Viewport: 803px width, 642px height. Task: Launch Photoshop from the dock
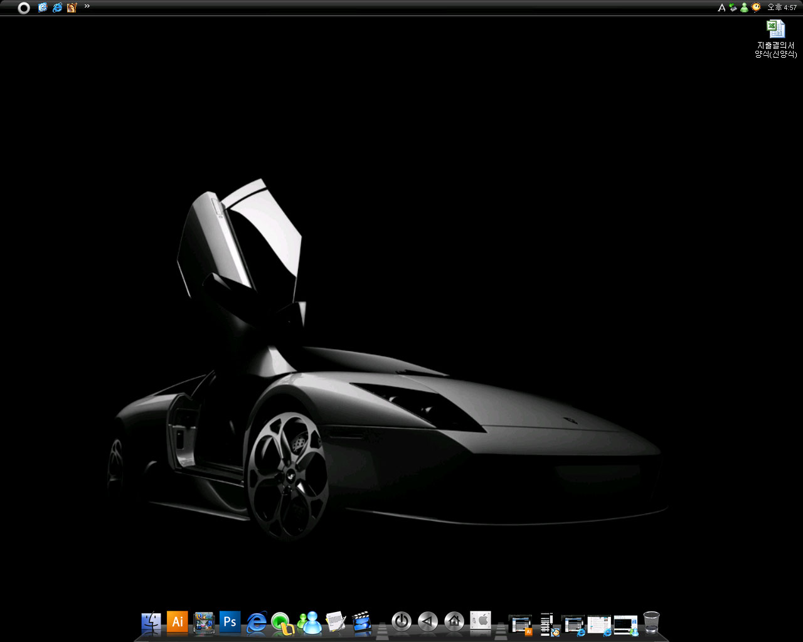coord(230,621)
